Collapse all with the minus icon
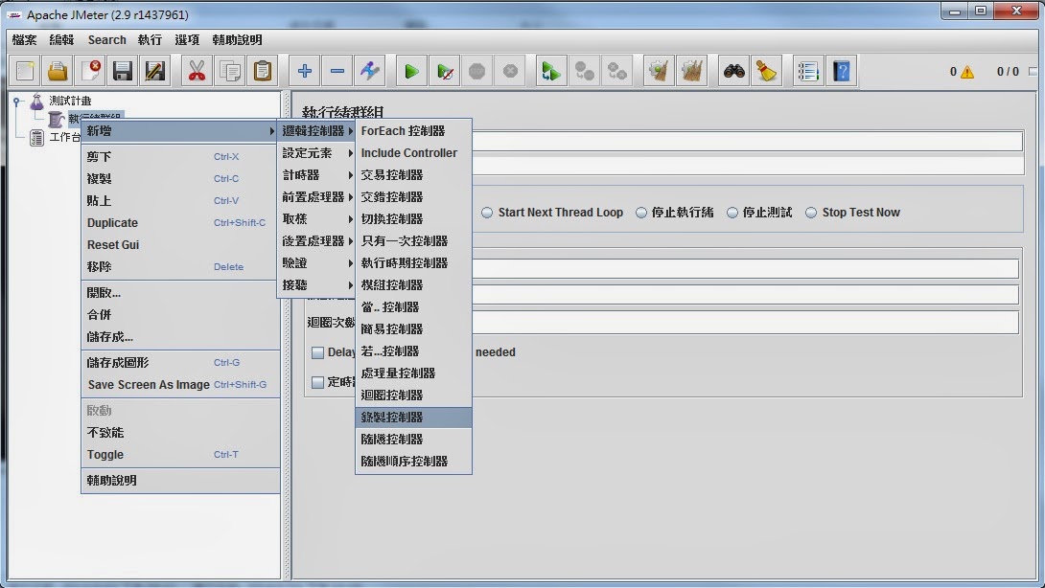Screen dimensions: 1045x588 click(x=337, y=71)
